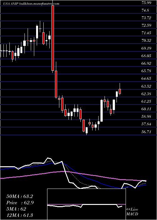Click the tallest red candlestick at chart top
The image size is (157, 220).
tap(53, 38)
